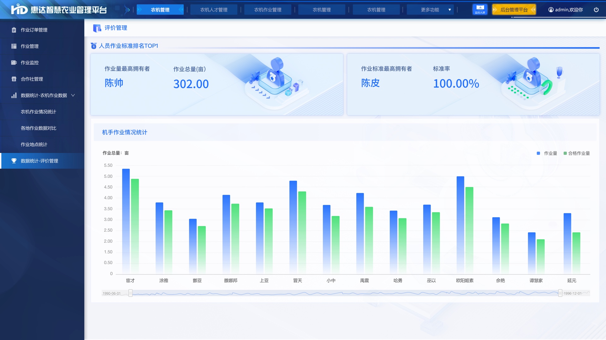Toggle the 作业量 legend series
Image resolution: width=606 pixels, height=340 pixels.
547,153
